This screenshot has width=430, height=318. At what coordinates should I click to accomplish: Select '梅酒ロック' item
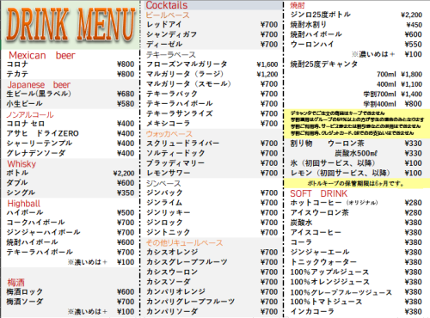[25, 292]
